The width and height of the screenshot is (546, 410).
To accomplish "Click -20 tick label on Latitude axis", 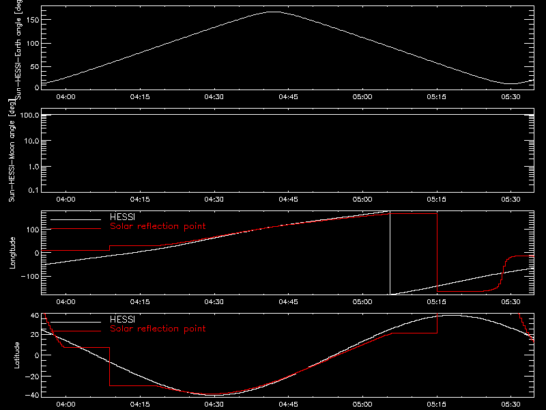I will (32, 377).
